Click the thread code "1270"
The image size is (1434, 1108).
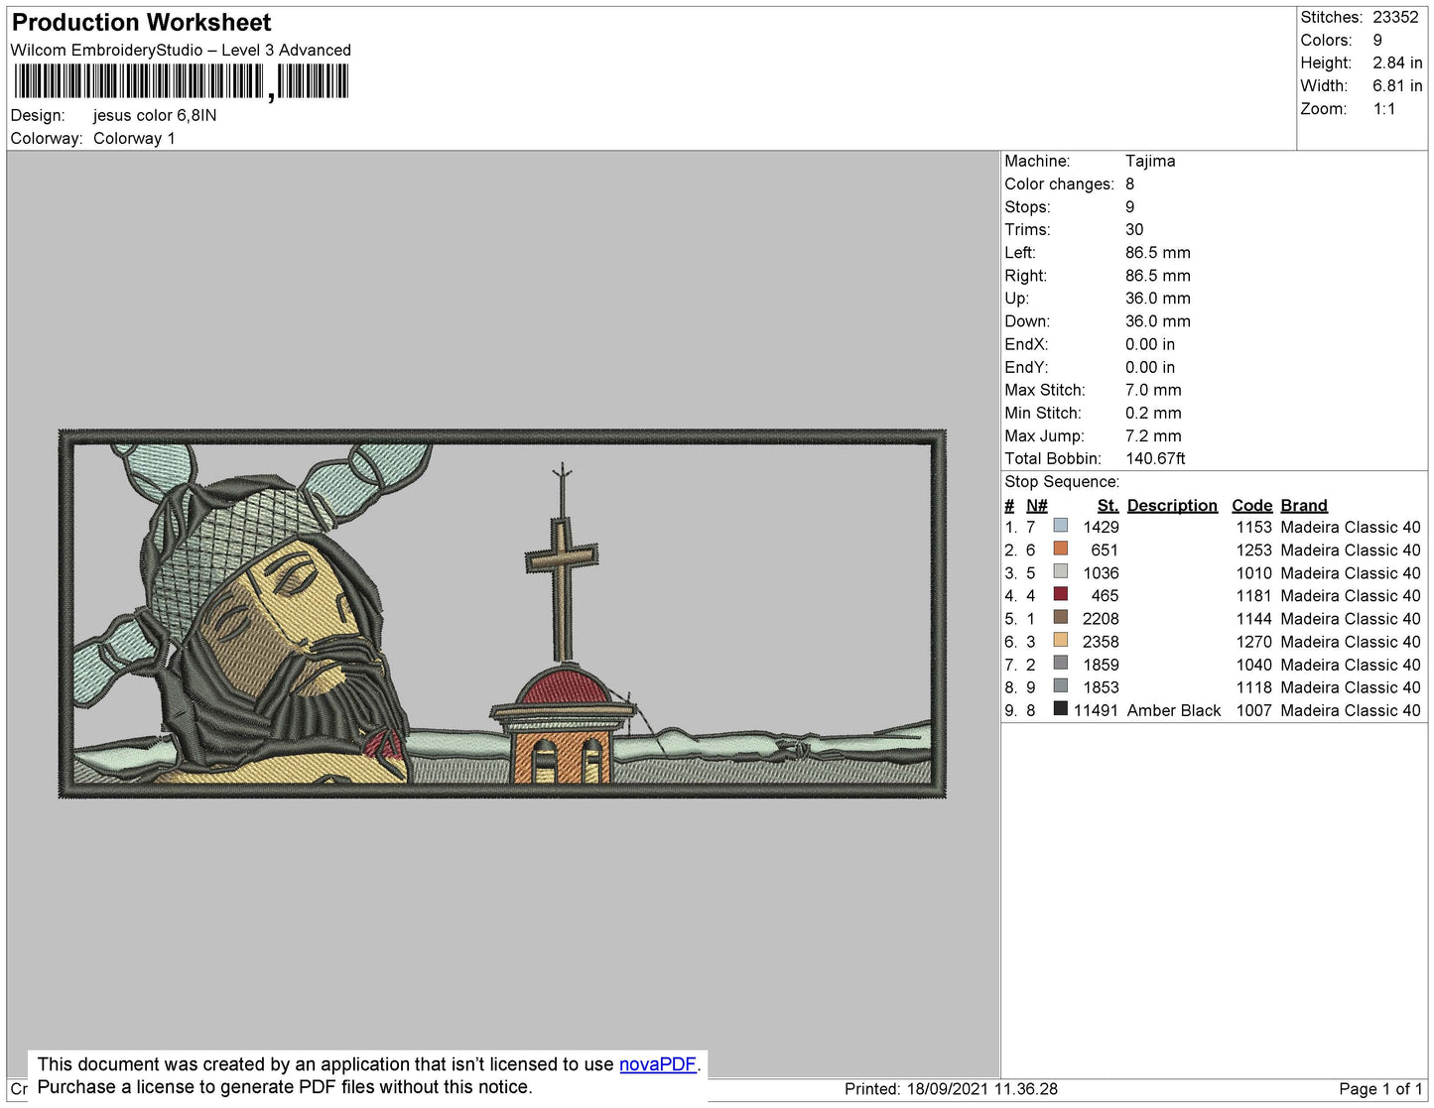1254,643
